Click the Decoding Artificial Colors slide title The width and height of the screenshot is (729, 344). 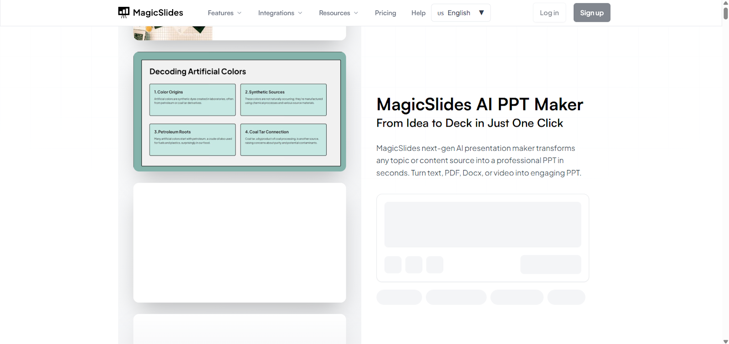tap(198, 72)
